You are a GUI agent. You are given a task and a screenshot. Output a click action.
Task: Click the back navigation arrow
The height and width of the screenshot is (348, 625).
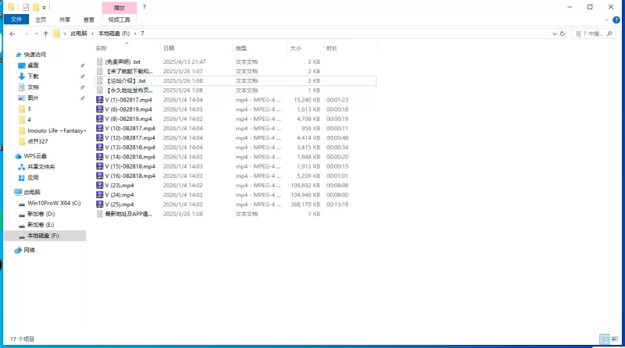(x=12, y=34)
